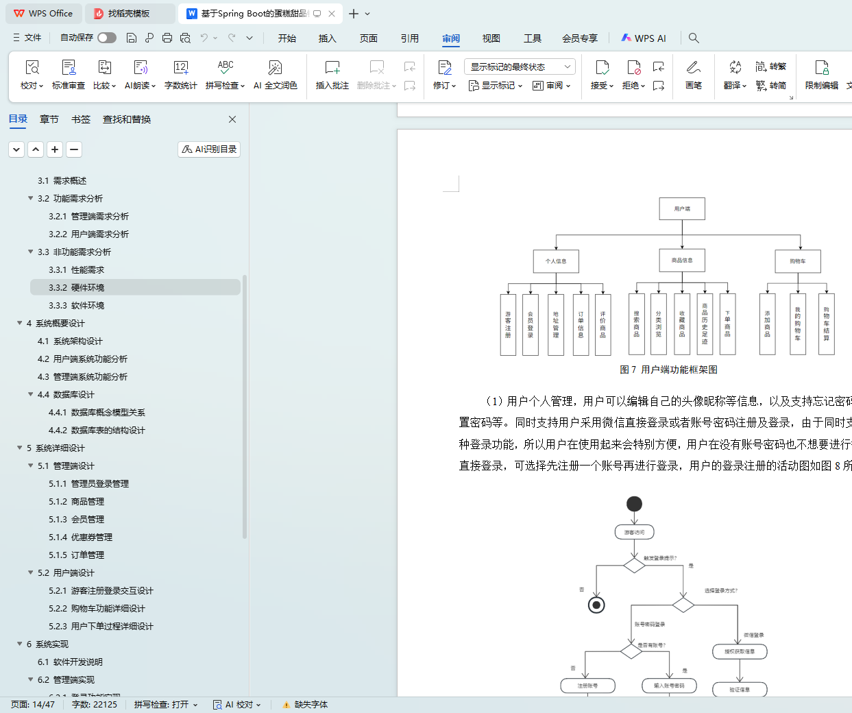Open the 拼写检查: 打开 status dropdown

click(x=166, y=704)
